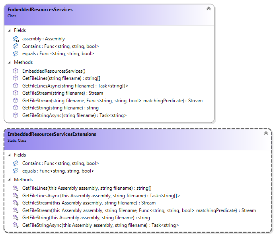The image size is (275, 236).
Task: Click the Class label under EmbeddedResourcesServices
Action: click(12, 16)
